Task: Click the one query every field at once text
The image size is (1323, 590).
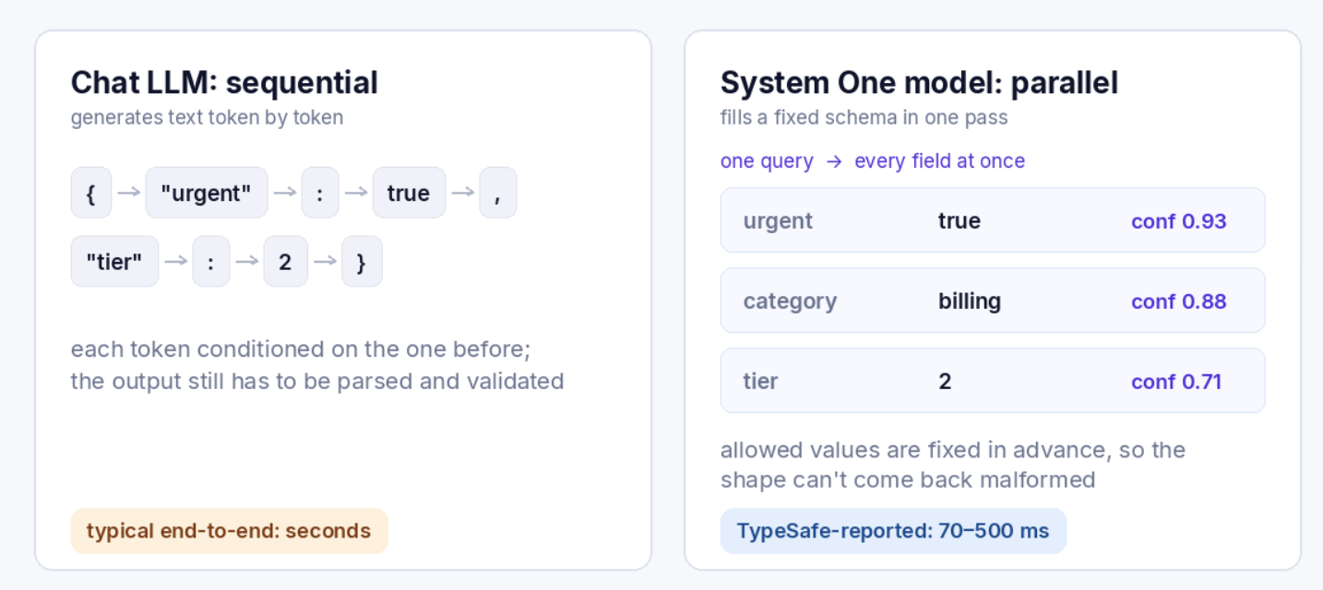Action: [x=873, y=161]
